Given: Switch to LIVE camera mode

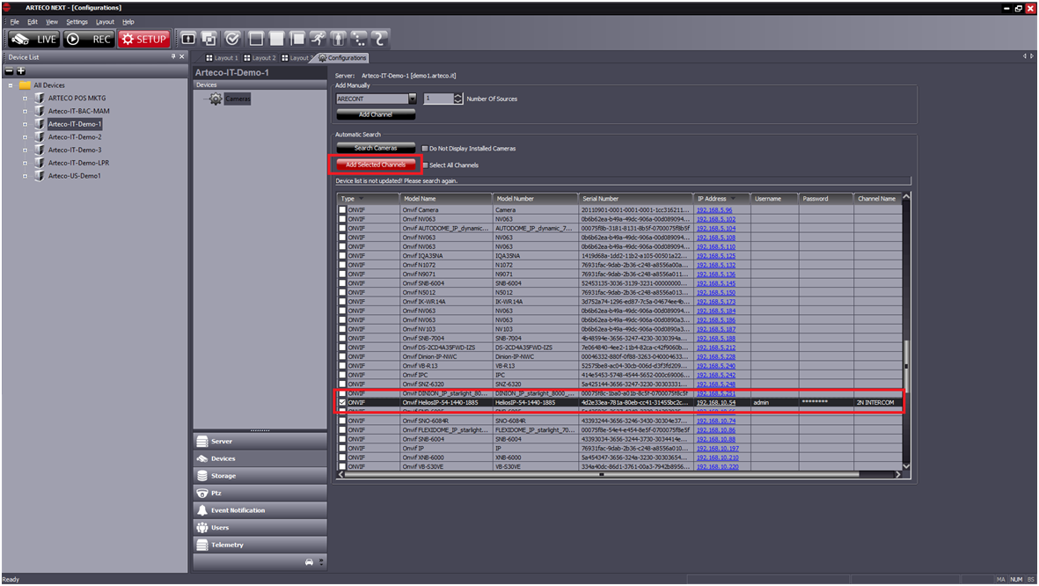Looking at the screenshot, I should [33, 39].
